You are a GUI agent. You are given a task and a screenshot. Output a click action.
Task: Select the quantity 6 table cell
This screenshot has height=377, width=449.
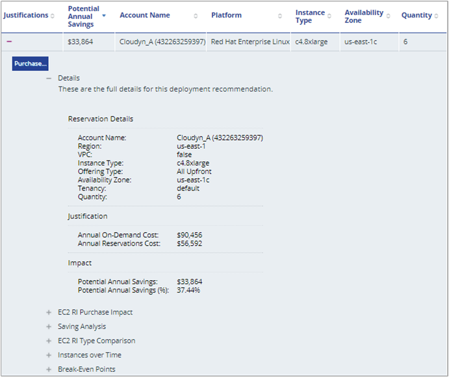422,42
